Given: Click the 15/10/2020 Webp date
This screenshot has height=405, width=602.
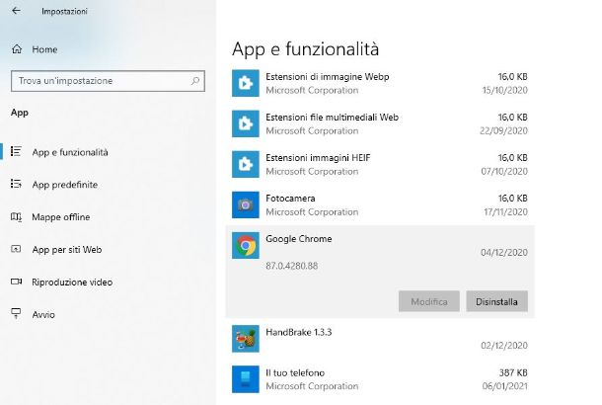Looking at the screenshot, I should (x=505, y=90).
